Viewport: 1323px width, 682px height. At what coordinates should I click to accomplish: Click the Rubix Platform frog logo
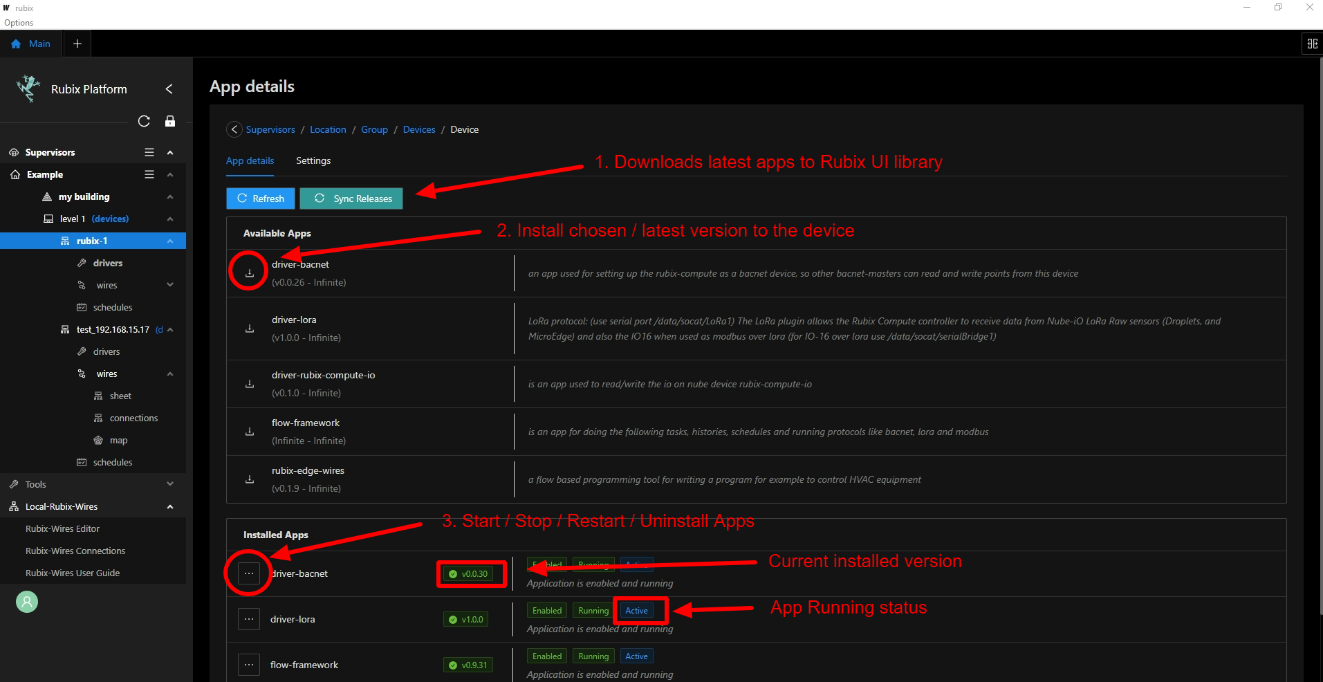coord(28,89)
